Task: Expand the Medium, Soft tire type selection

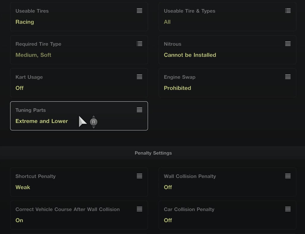Action: point(33,55)
